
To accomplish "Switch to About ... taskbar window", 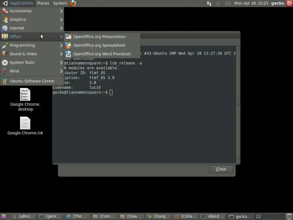I will point(213,217).
